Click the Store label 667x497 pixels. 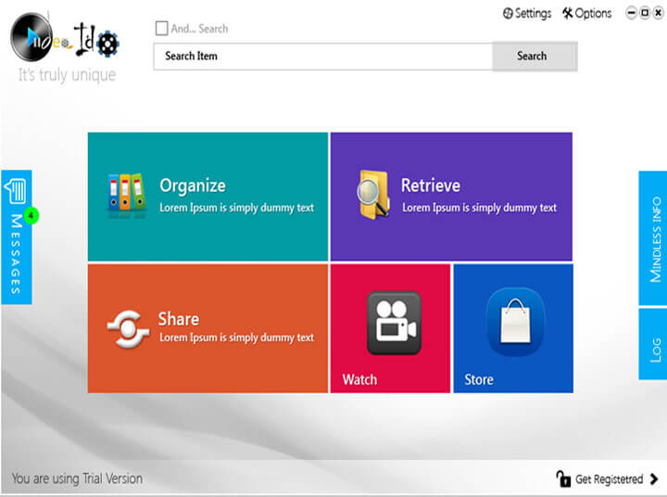479,379
